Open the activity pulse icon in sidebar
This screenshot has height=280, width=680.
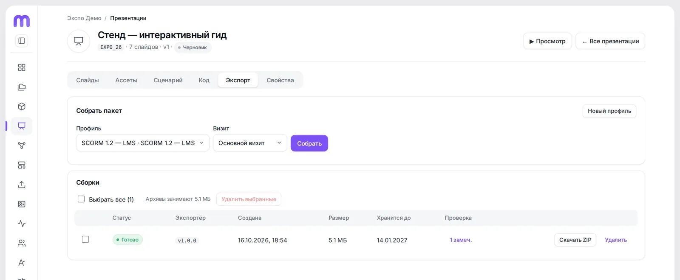pyautogui.click(x=22, y=224)
